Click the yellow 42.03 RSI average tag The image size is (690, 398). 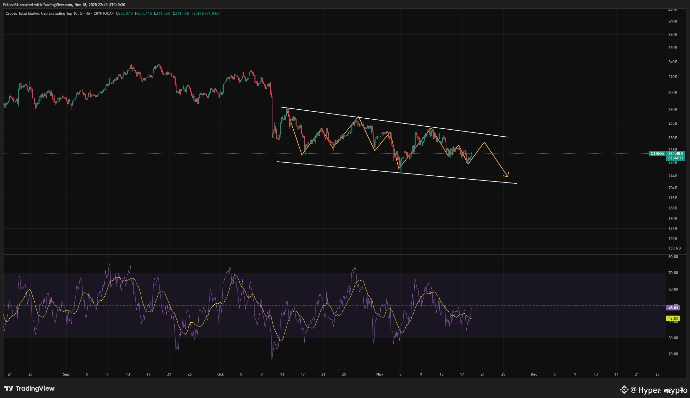pyautogui.click(x=673, y=318)
